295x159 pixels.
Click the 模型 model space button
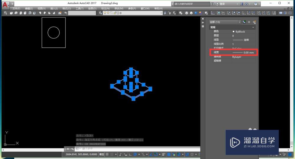(x=102, y=154)
